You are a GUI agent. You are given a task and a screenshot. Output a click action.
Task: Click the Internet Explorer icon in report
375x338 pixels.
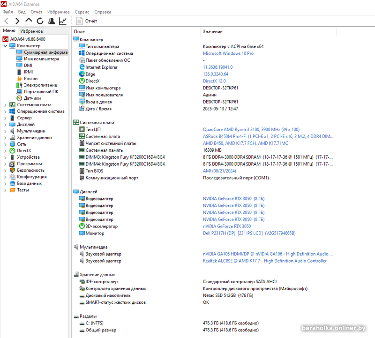pos(82,67)
